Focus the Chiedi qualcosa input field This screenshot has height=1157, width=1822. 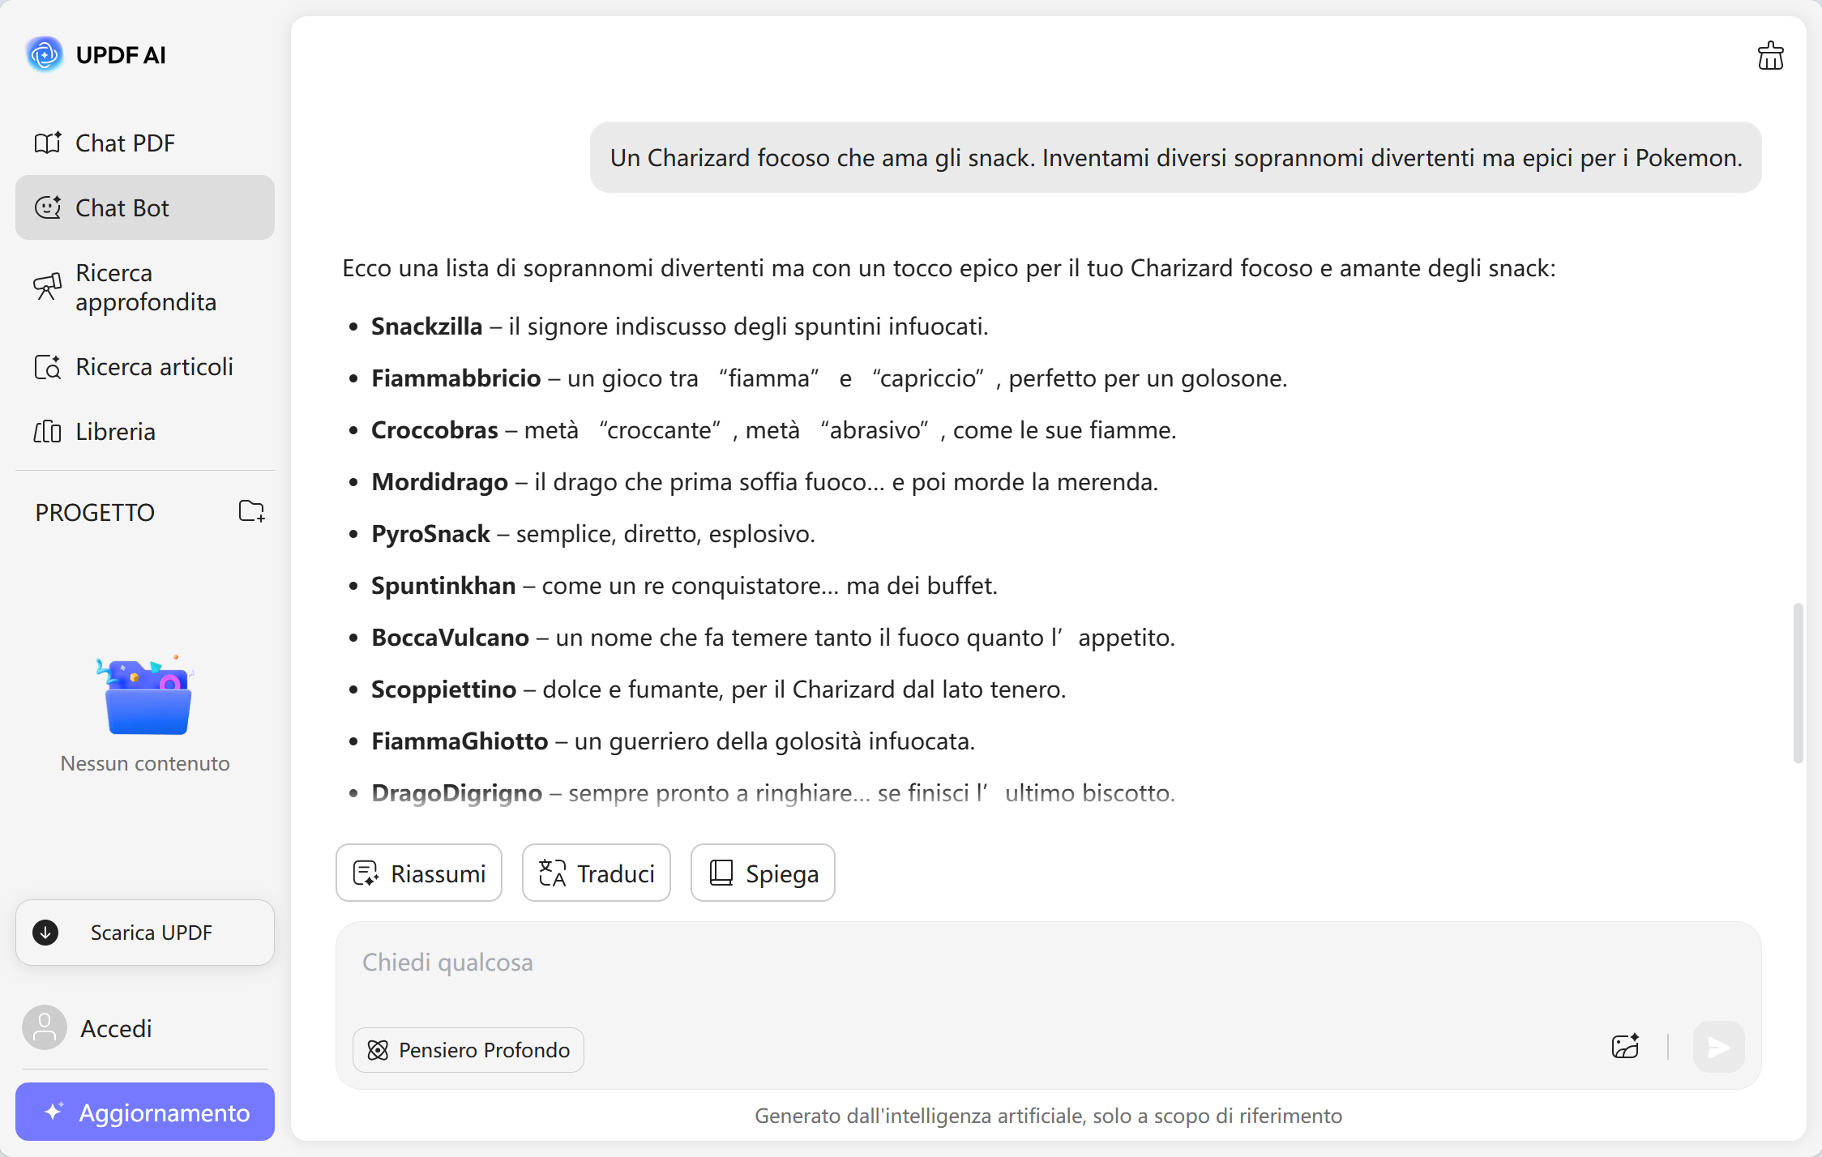click(x=973, y=964)
